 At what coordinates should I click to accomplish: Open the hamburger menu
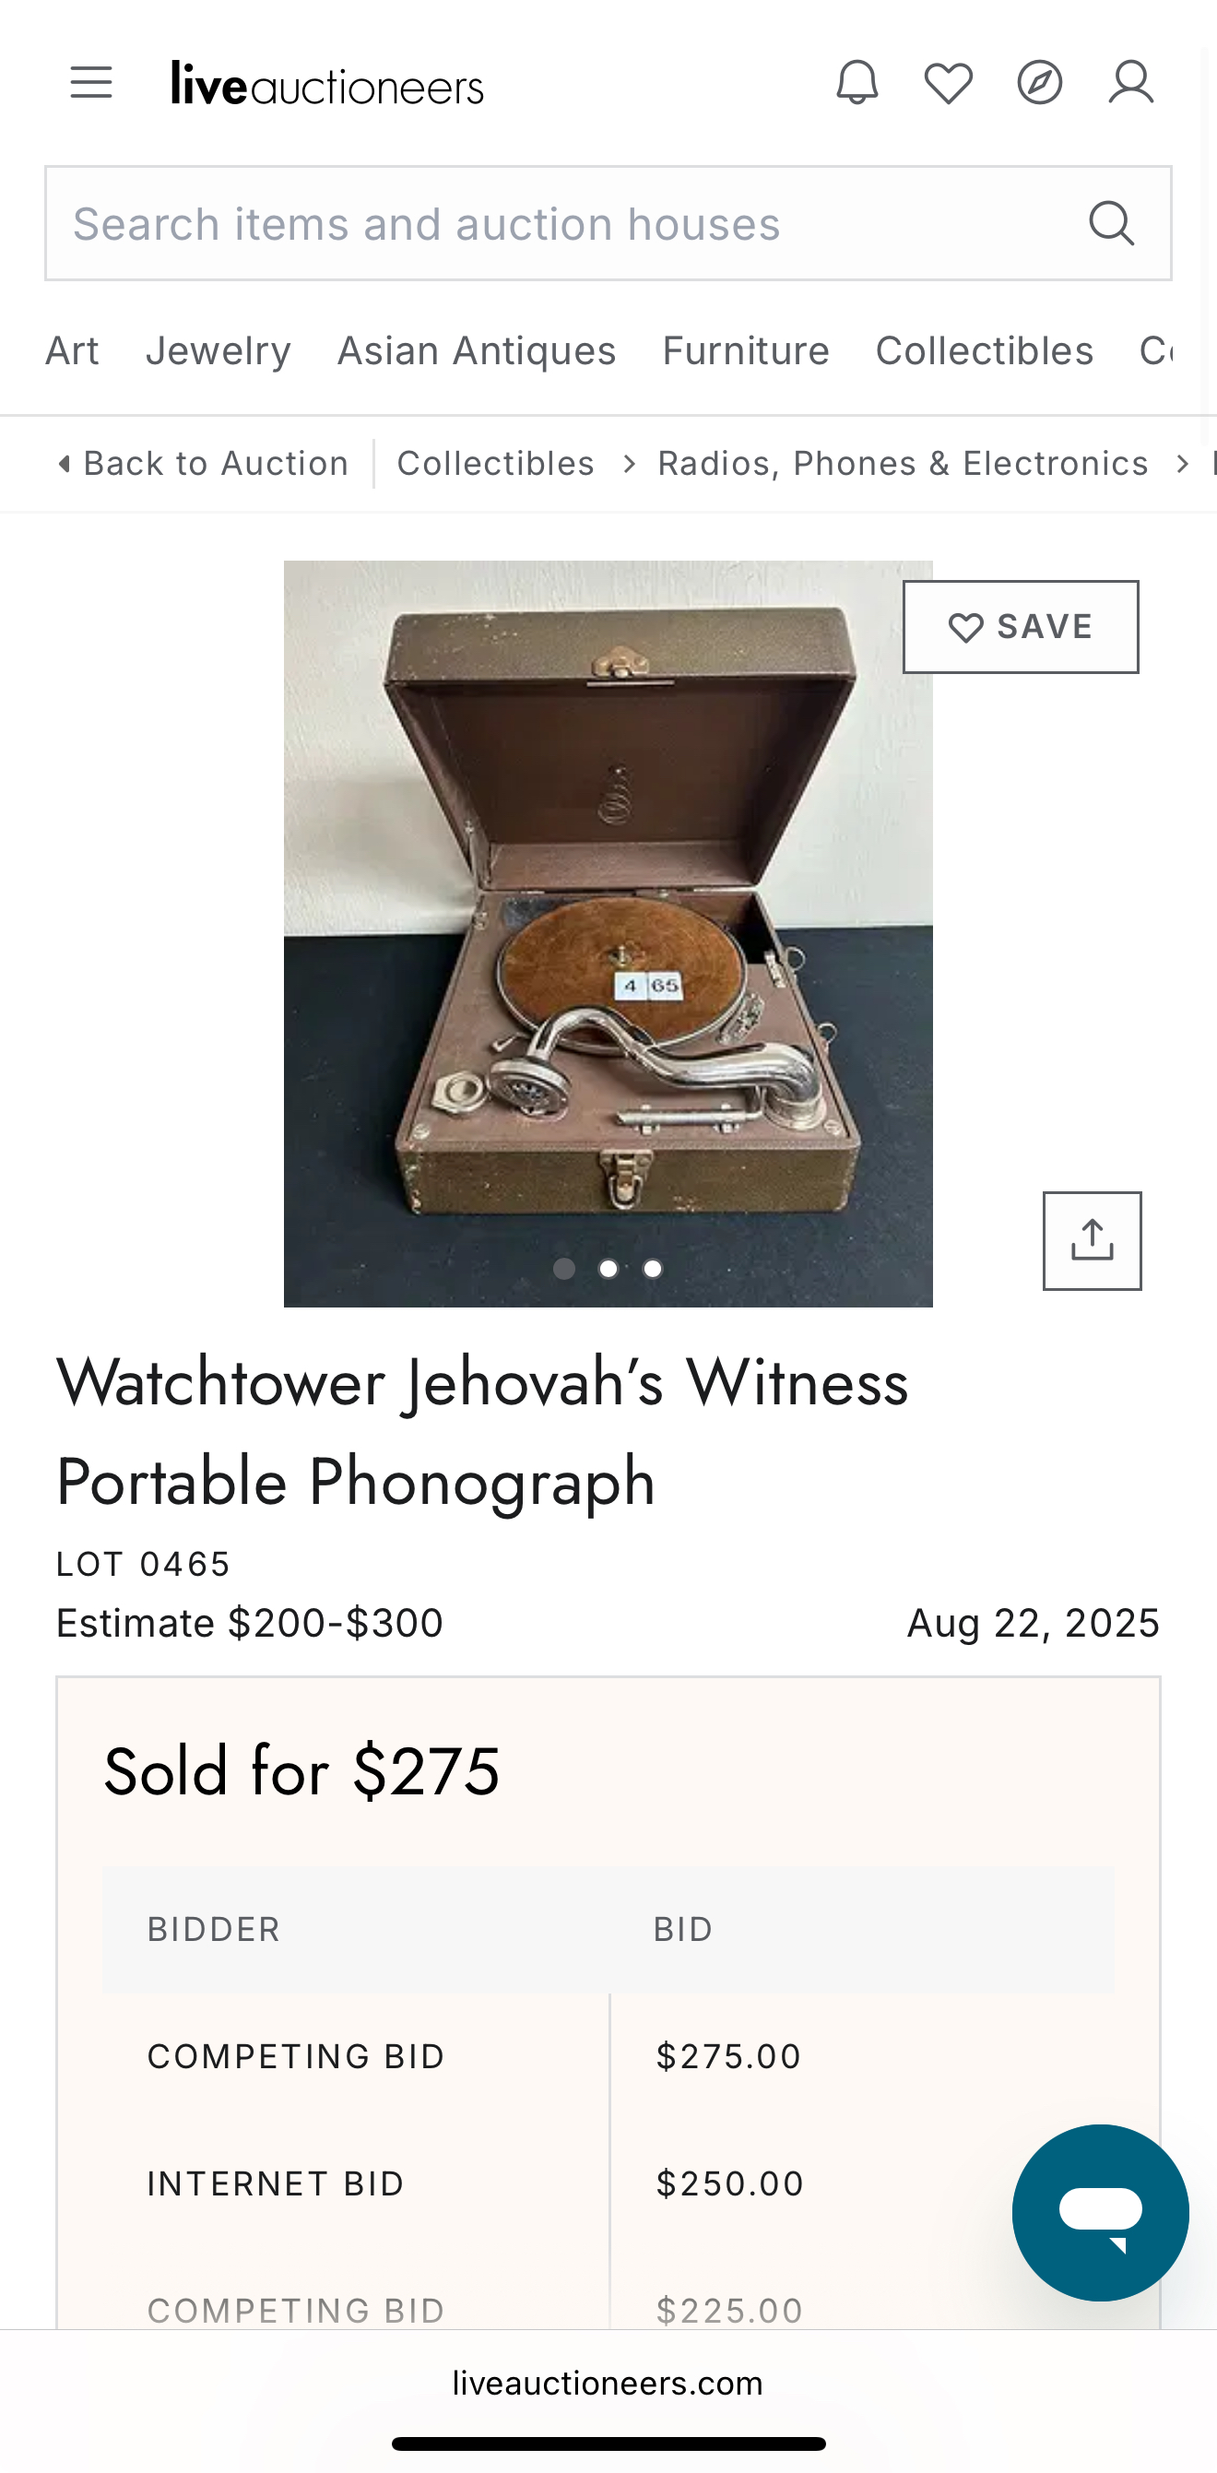tap(91, 83)
